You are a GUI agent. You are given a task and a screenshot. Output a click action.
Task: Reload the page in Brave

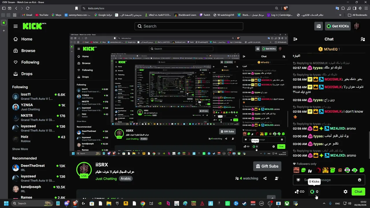[x=28, y=8]
